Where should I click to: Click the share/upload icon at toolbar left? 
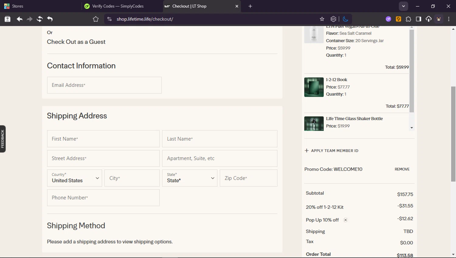[x=8, y=19]
